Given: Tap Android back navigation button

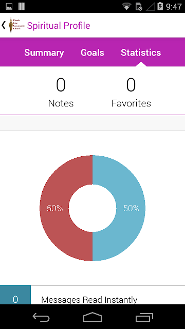Looking at the screenshot, I should pos(41,317).
